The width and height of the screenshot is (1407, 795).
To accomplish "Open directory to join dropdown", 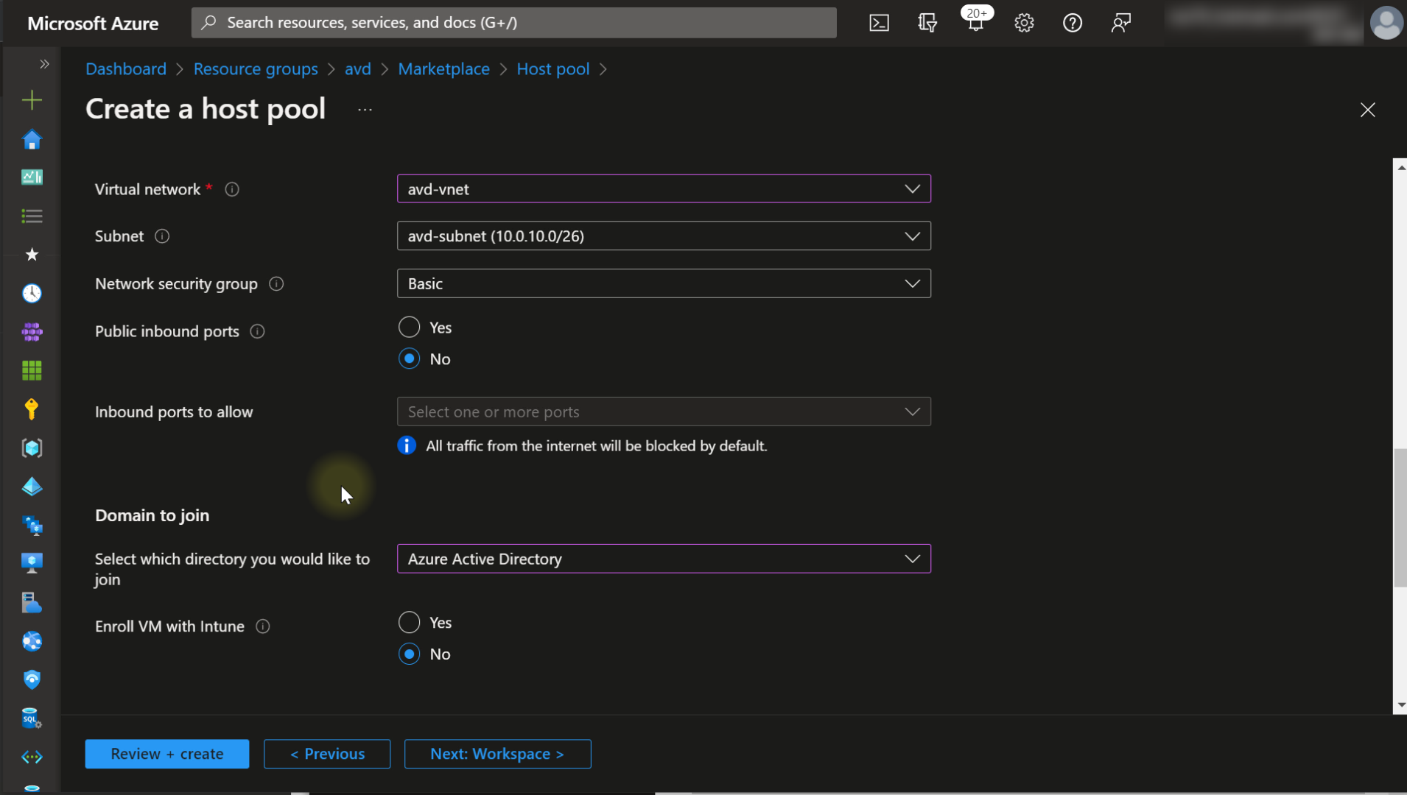I will coord(663,559).
